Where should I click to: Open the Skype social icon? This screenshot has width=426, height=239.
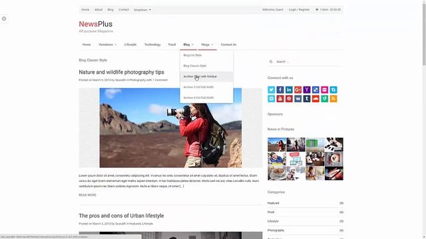(x=333, y=90)
